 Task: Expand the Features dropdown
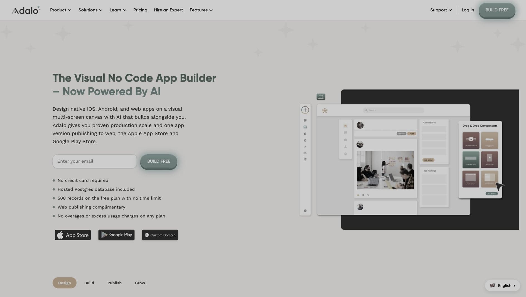point(201,10)
